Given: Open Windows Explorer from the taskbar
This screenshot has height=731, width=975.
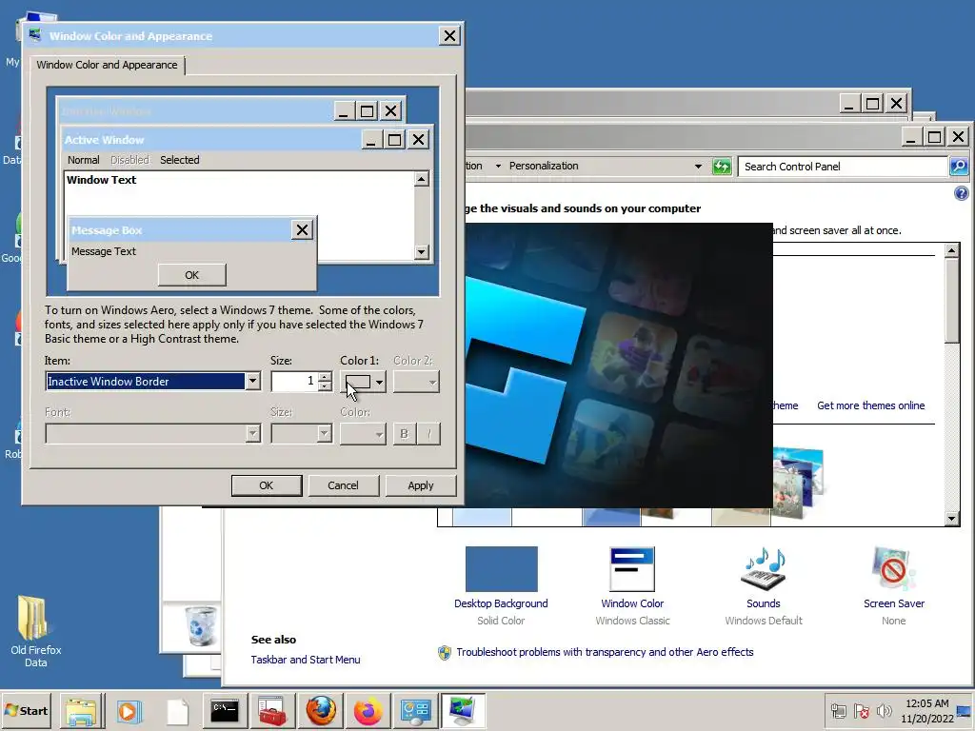Looking at the screenshot, I should pos(82,711).
